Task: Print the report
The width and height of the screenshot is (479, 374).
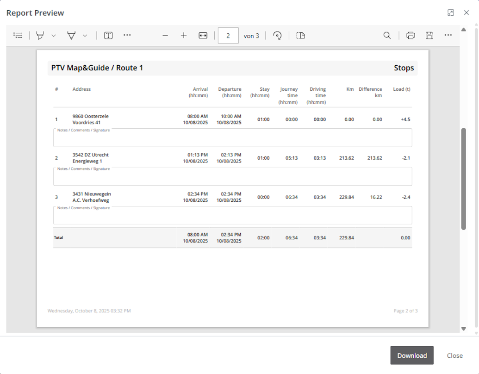Action: [x=411, y=36]
